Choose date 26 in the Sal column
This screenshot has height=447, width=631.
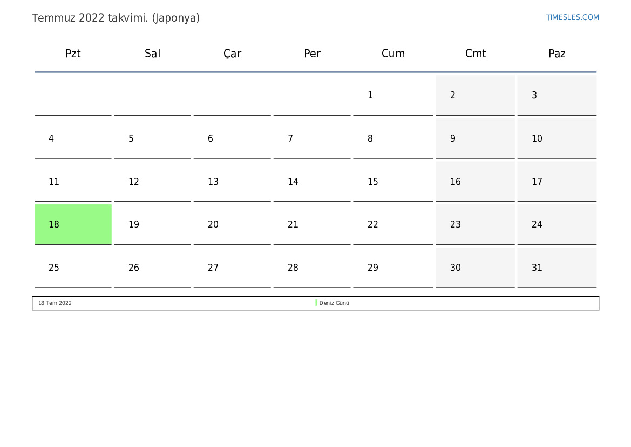point(152,268)
